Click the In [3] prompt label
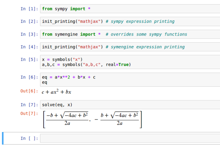 coord(29,34)
